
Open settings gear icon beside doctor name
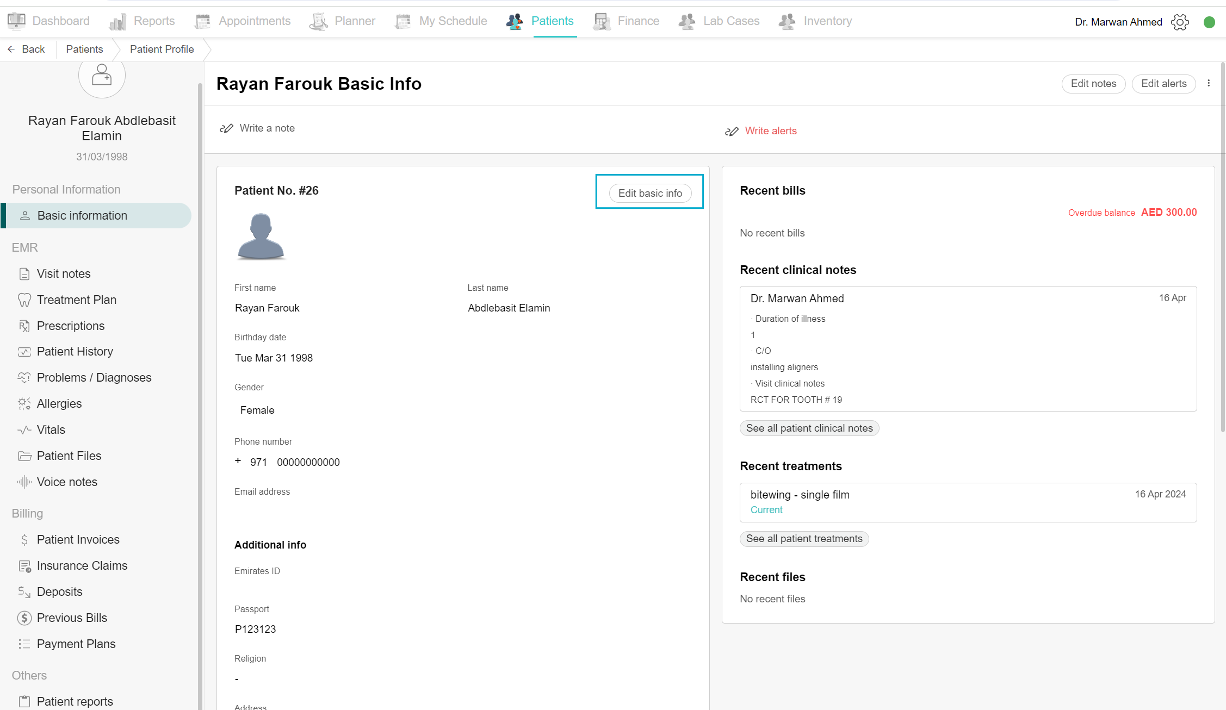pos(1180,22)
